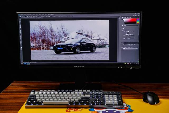Click the Photoshop taskbar icon
This screenshot has height=113, width=169.
(28, 64)
